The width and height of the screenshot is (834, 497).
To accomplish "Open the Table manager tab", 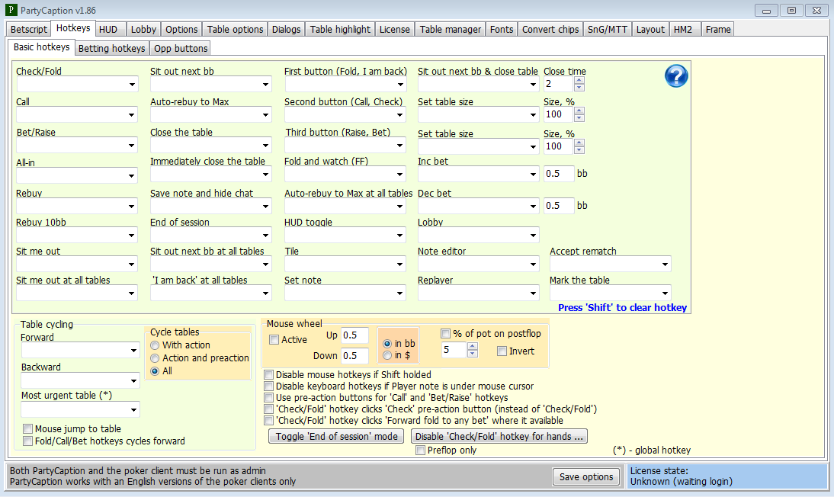I will pyautogui.click(x=451, y=29).
